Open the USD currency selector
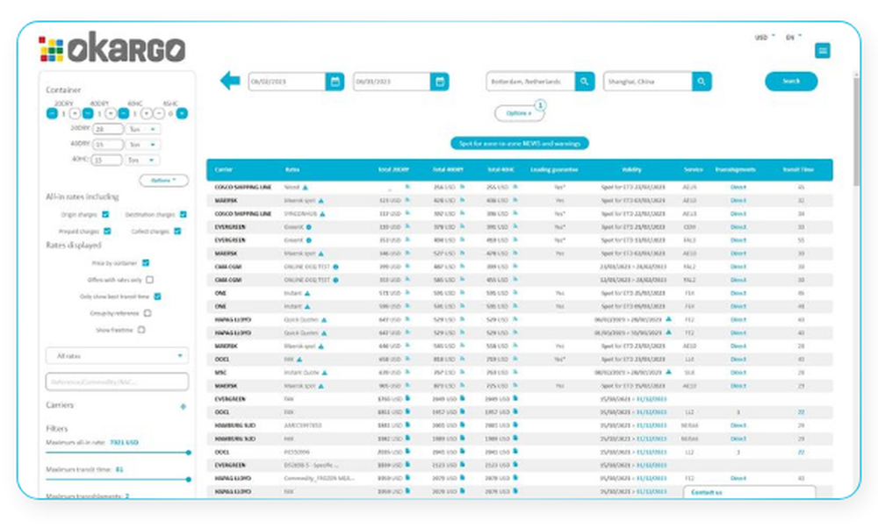This screenshot has width=878, height=528. [x=765, y=37]
